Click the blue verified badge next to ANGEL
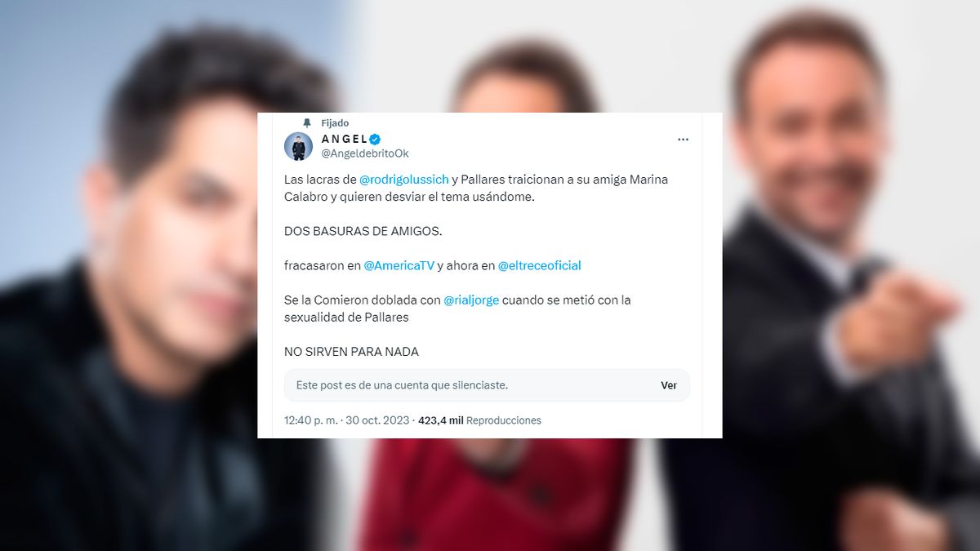This screenshot has height=551, width=980. tap(375, 139)
